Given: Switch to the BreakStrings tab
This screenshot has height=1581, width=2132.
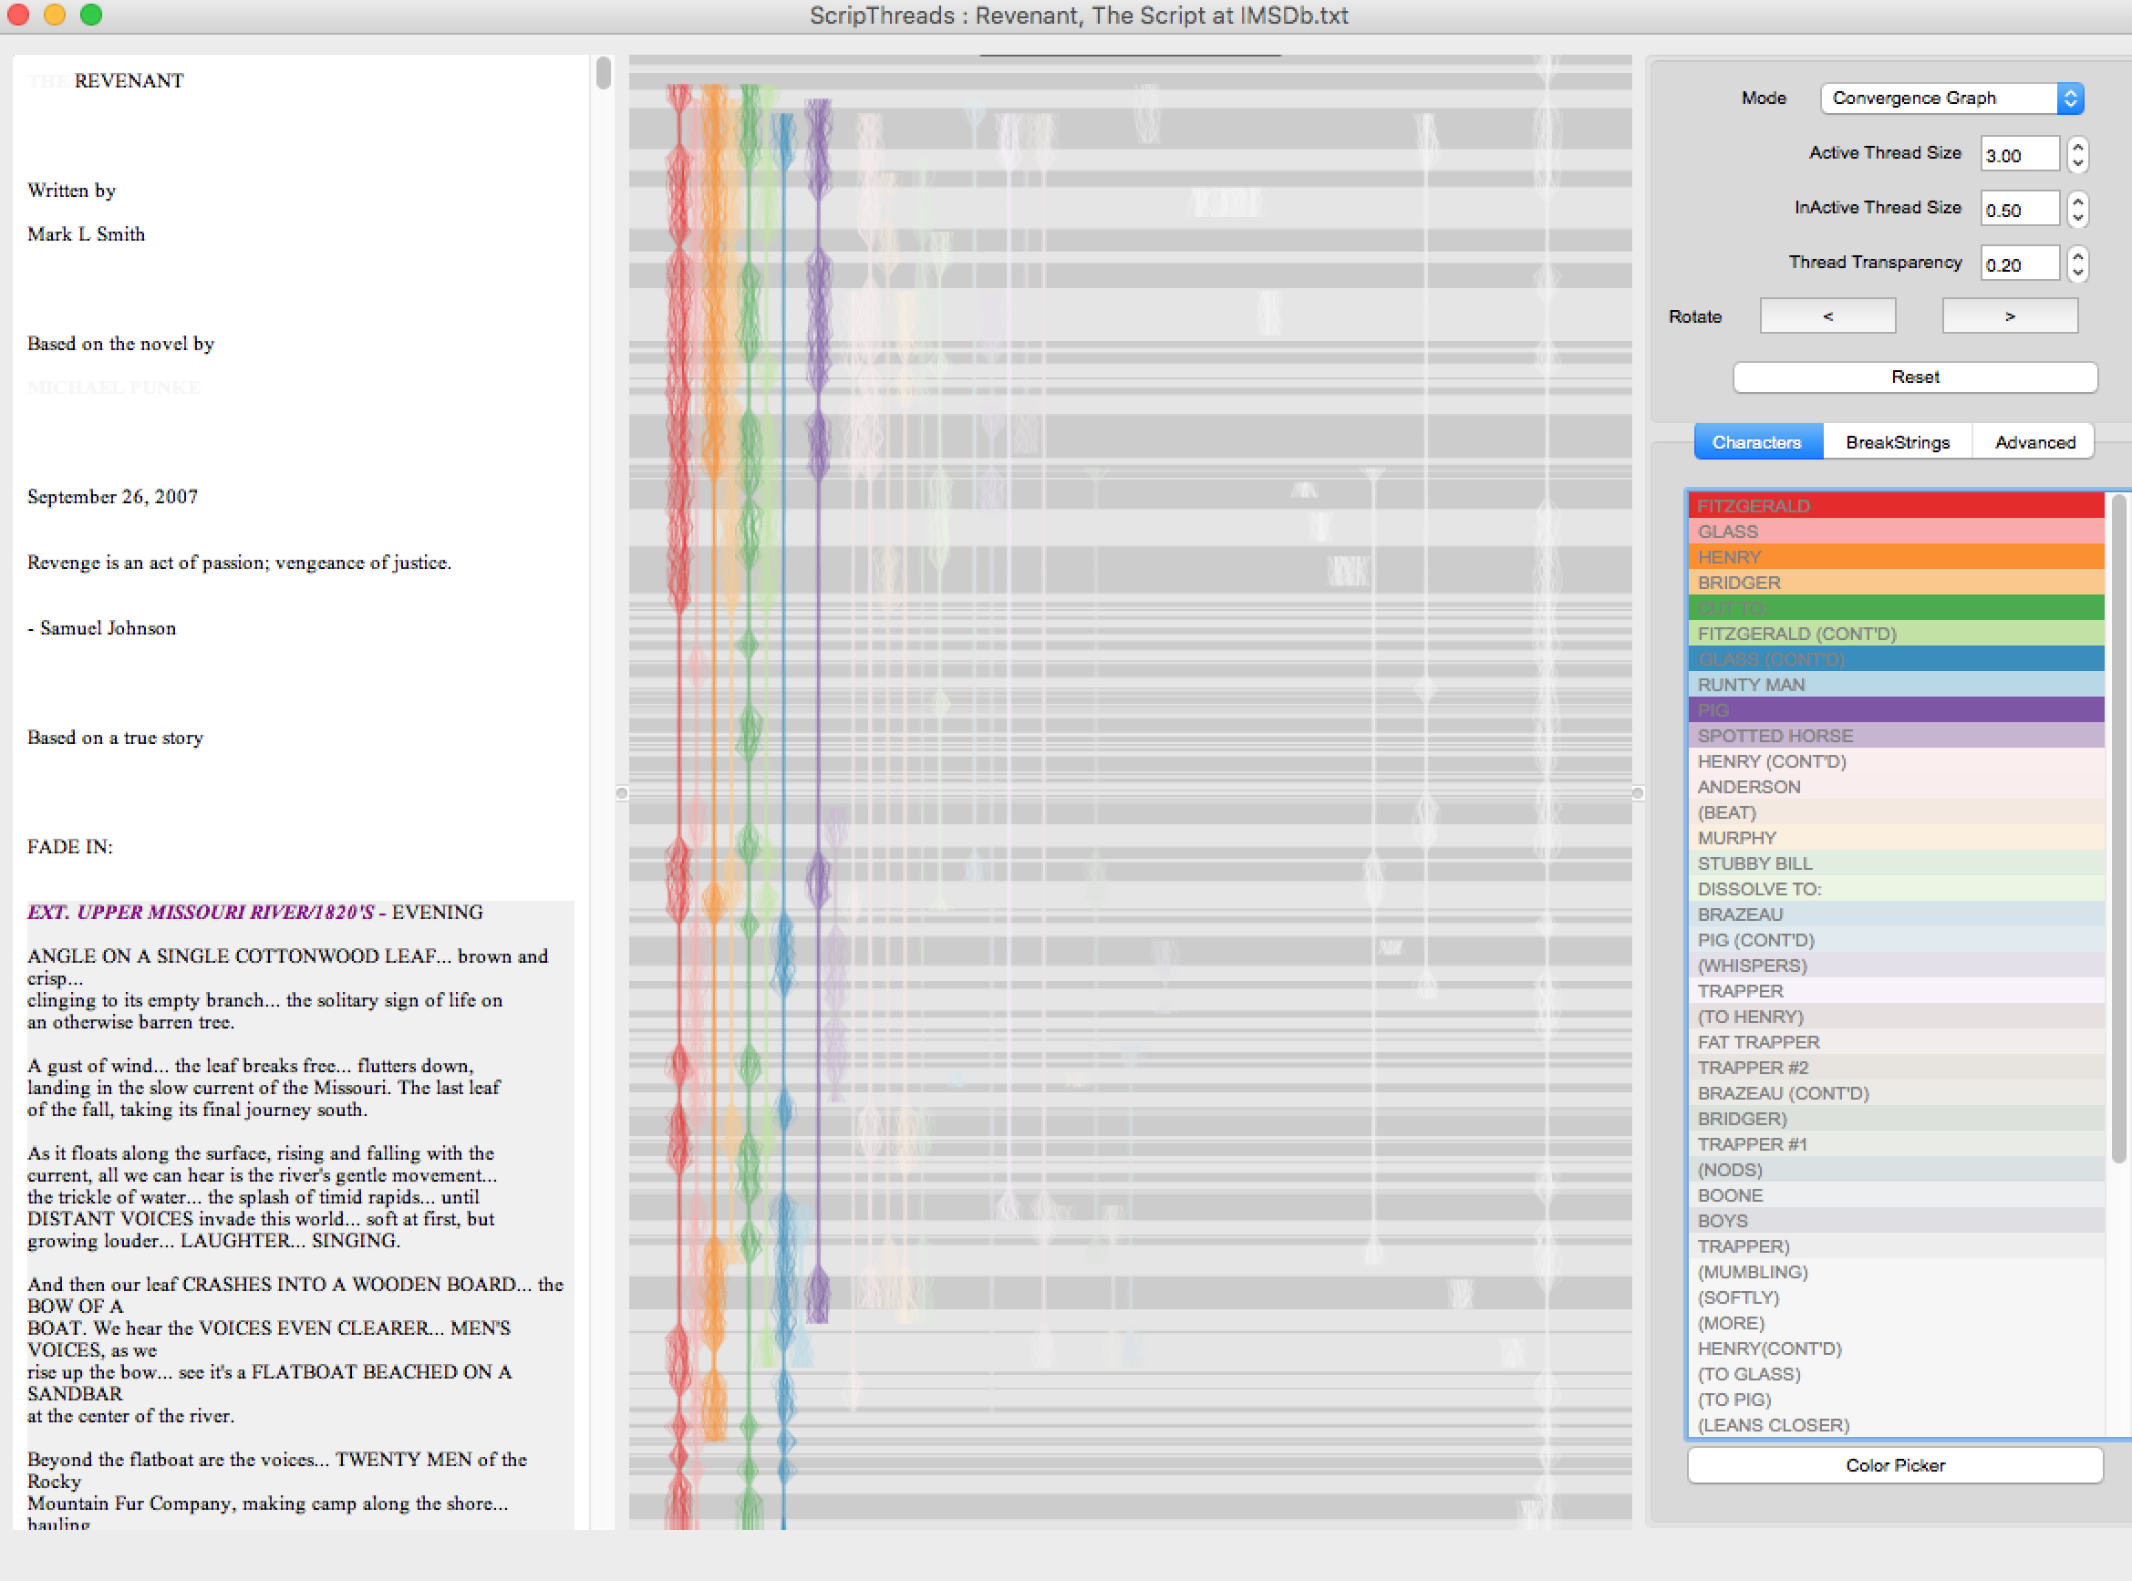Looking at the screenshot, I should (1898, 442).
